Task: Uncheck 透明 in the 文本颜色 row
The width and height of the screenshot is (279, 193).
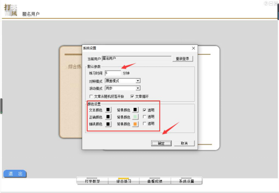Action: point(145,110)
